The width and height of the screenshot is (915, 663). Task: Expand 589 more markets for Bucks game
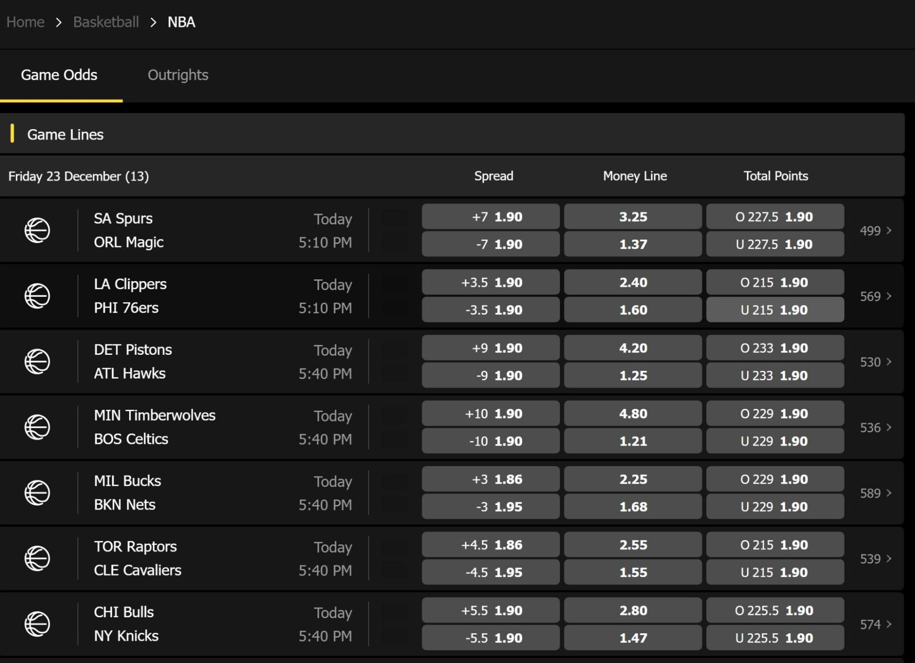pos(876,493)
